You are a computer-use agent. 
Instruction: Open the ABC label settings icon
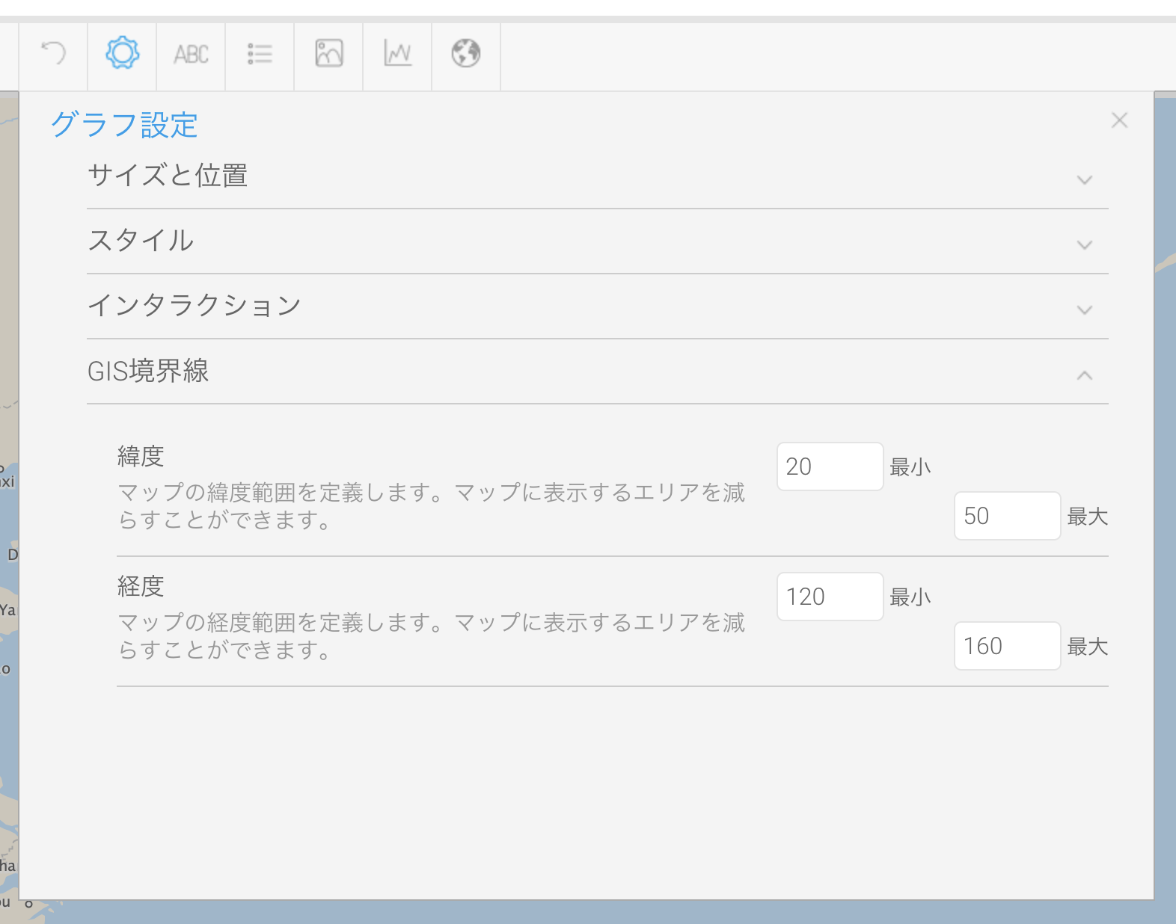(x=191, y=54)
